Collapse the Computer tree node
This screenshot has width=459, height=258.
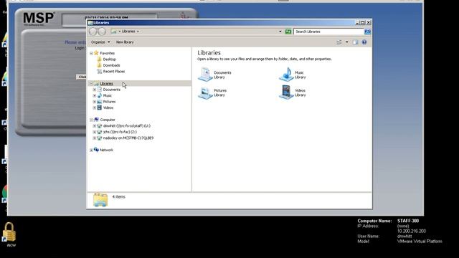[91, 120]
